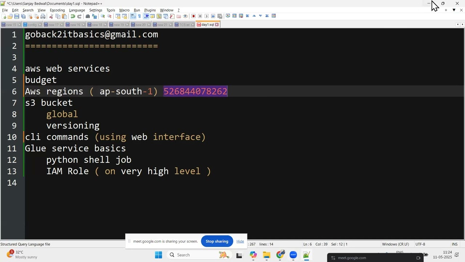Click the green Undo arrow
The image size is (465, 262).
[73, 16]
